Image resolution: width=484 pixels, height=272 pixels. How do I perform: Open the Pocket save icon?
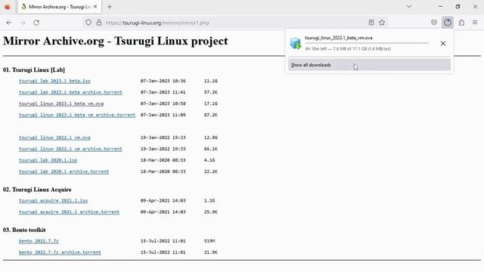coord(434,22)
